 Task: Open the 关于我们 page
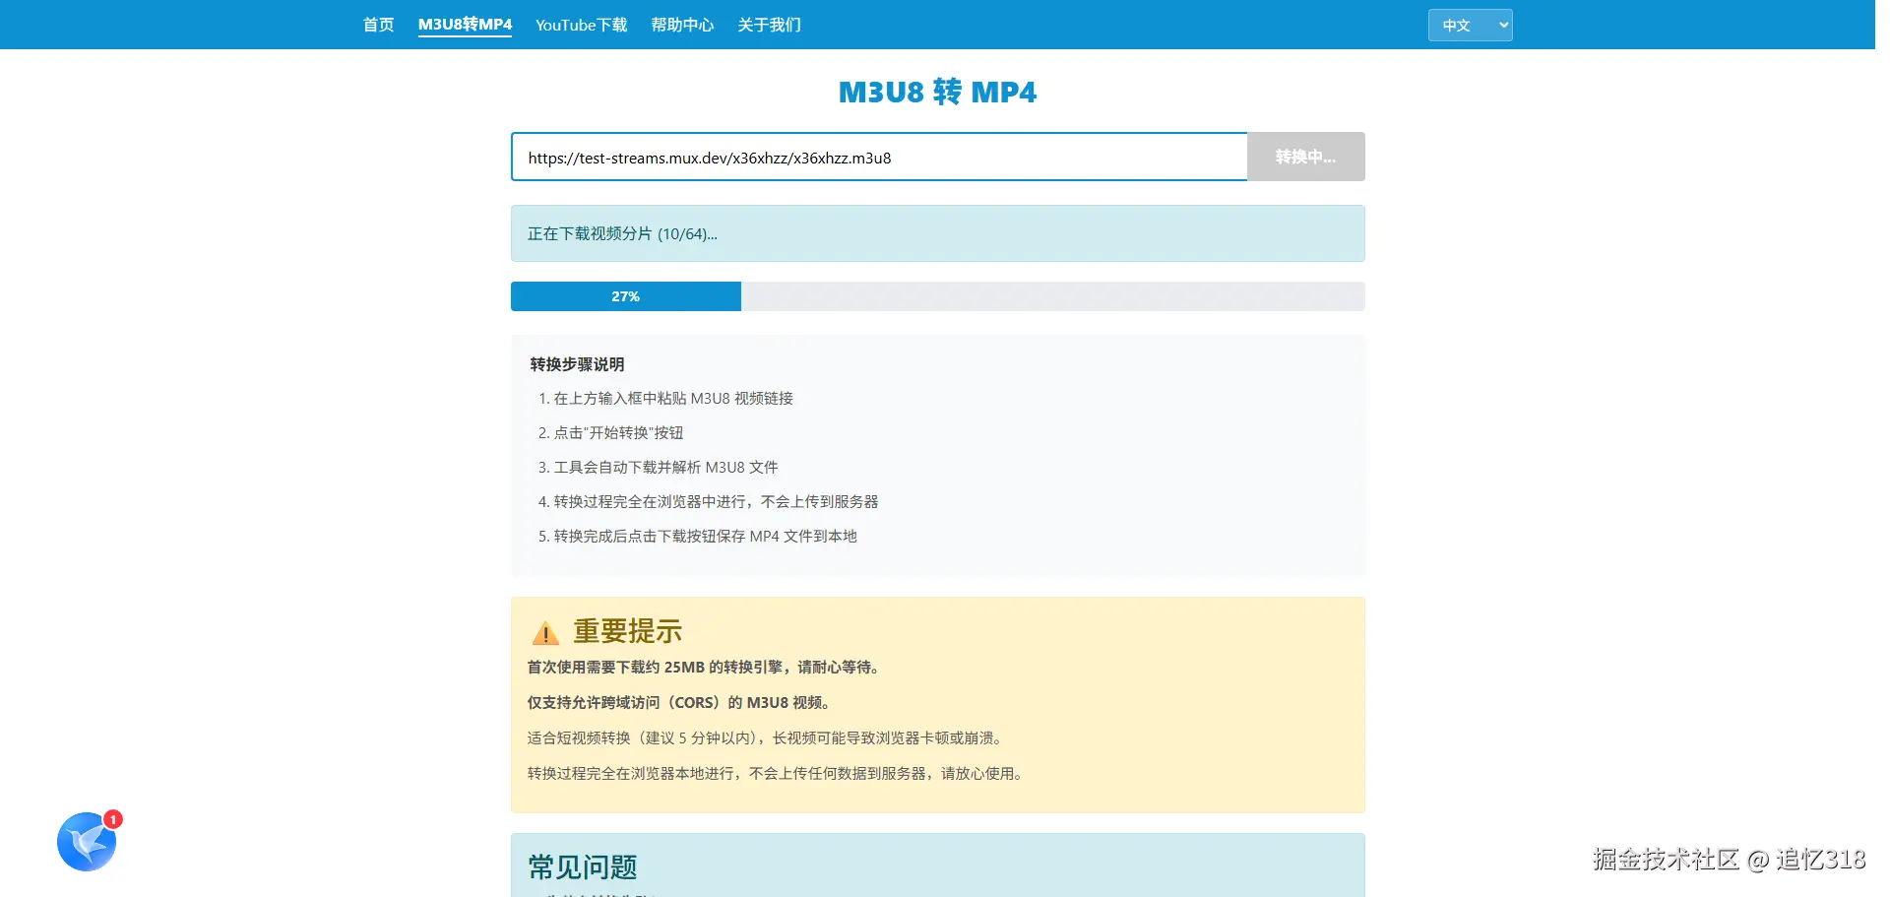pos(770,24)
